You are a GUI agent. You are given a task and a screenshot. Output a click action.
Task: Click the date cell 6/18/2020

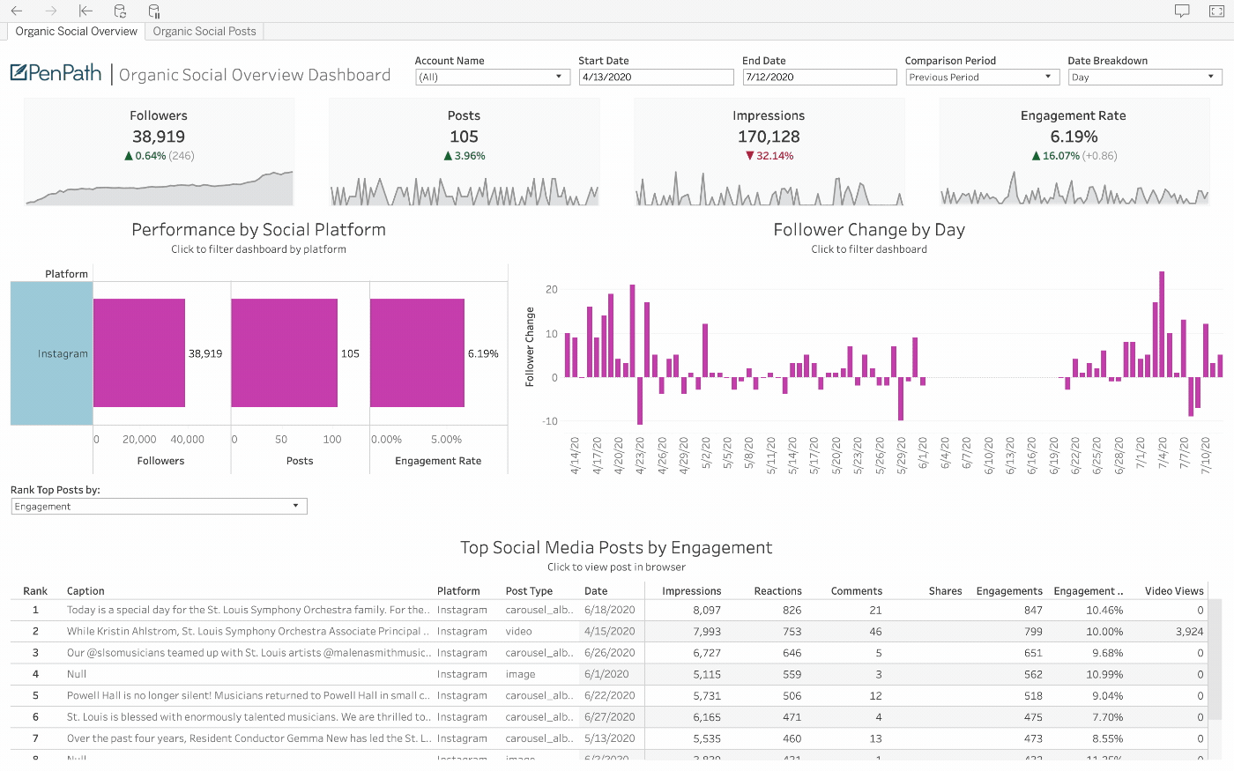610,610
